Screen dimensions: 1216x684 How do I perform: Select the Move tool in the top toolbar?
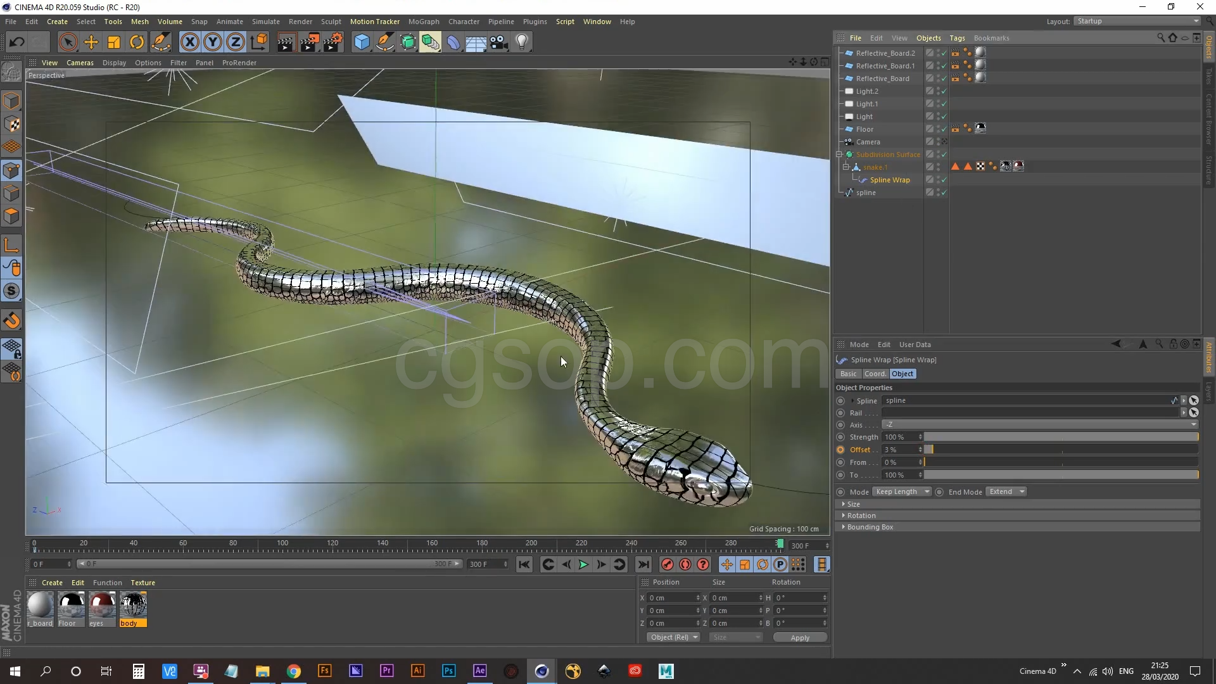tap(91, 42)
